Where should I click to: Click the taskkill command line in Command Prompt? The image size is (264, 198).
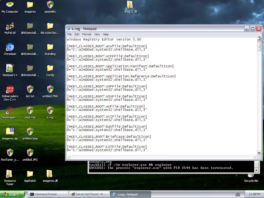pos(130,165)
